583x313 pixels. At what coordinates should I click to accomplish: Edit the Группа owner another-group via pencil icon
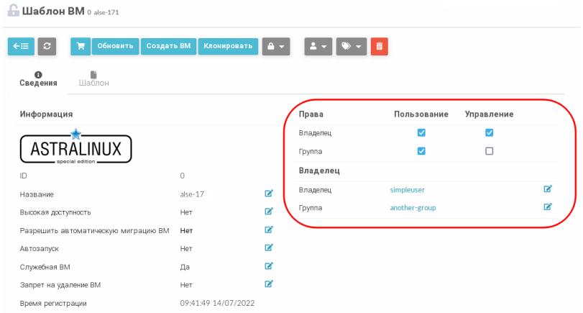pos(548,207)
